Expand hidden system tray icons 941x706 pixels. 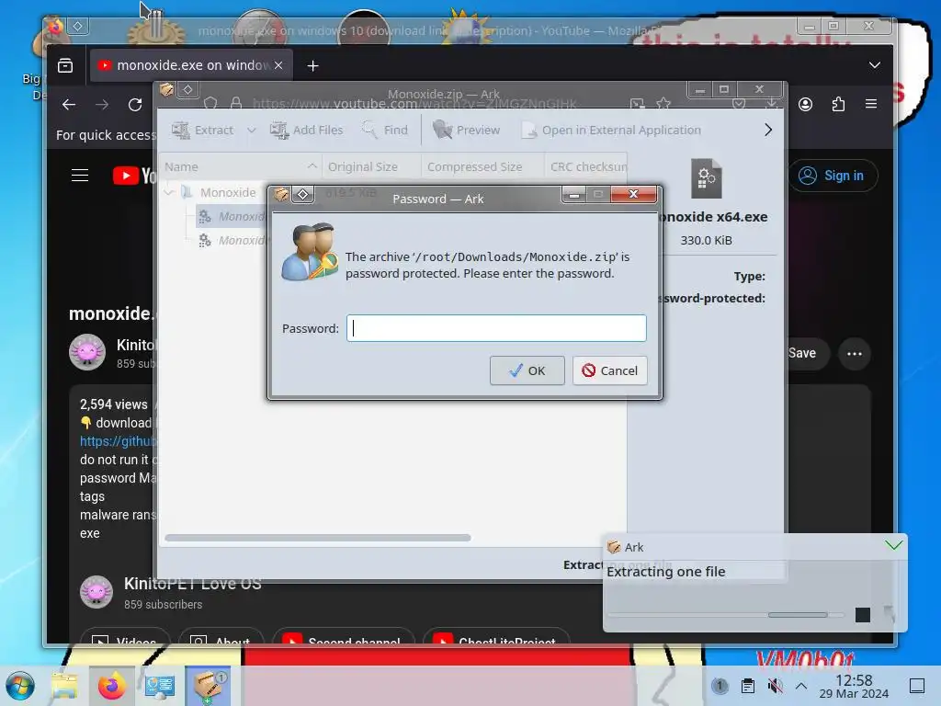pyautogui.click(x=801, y=686)
